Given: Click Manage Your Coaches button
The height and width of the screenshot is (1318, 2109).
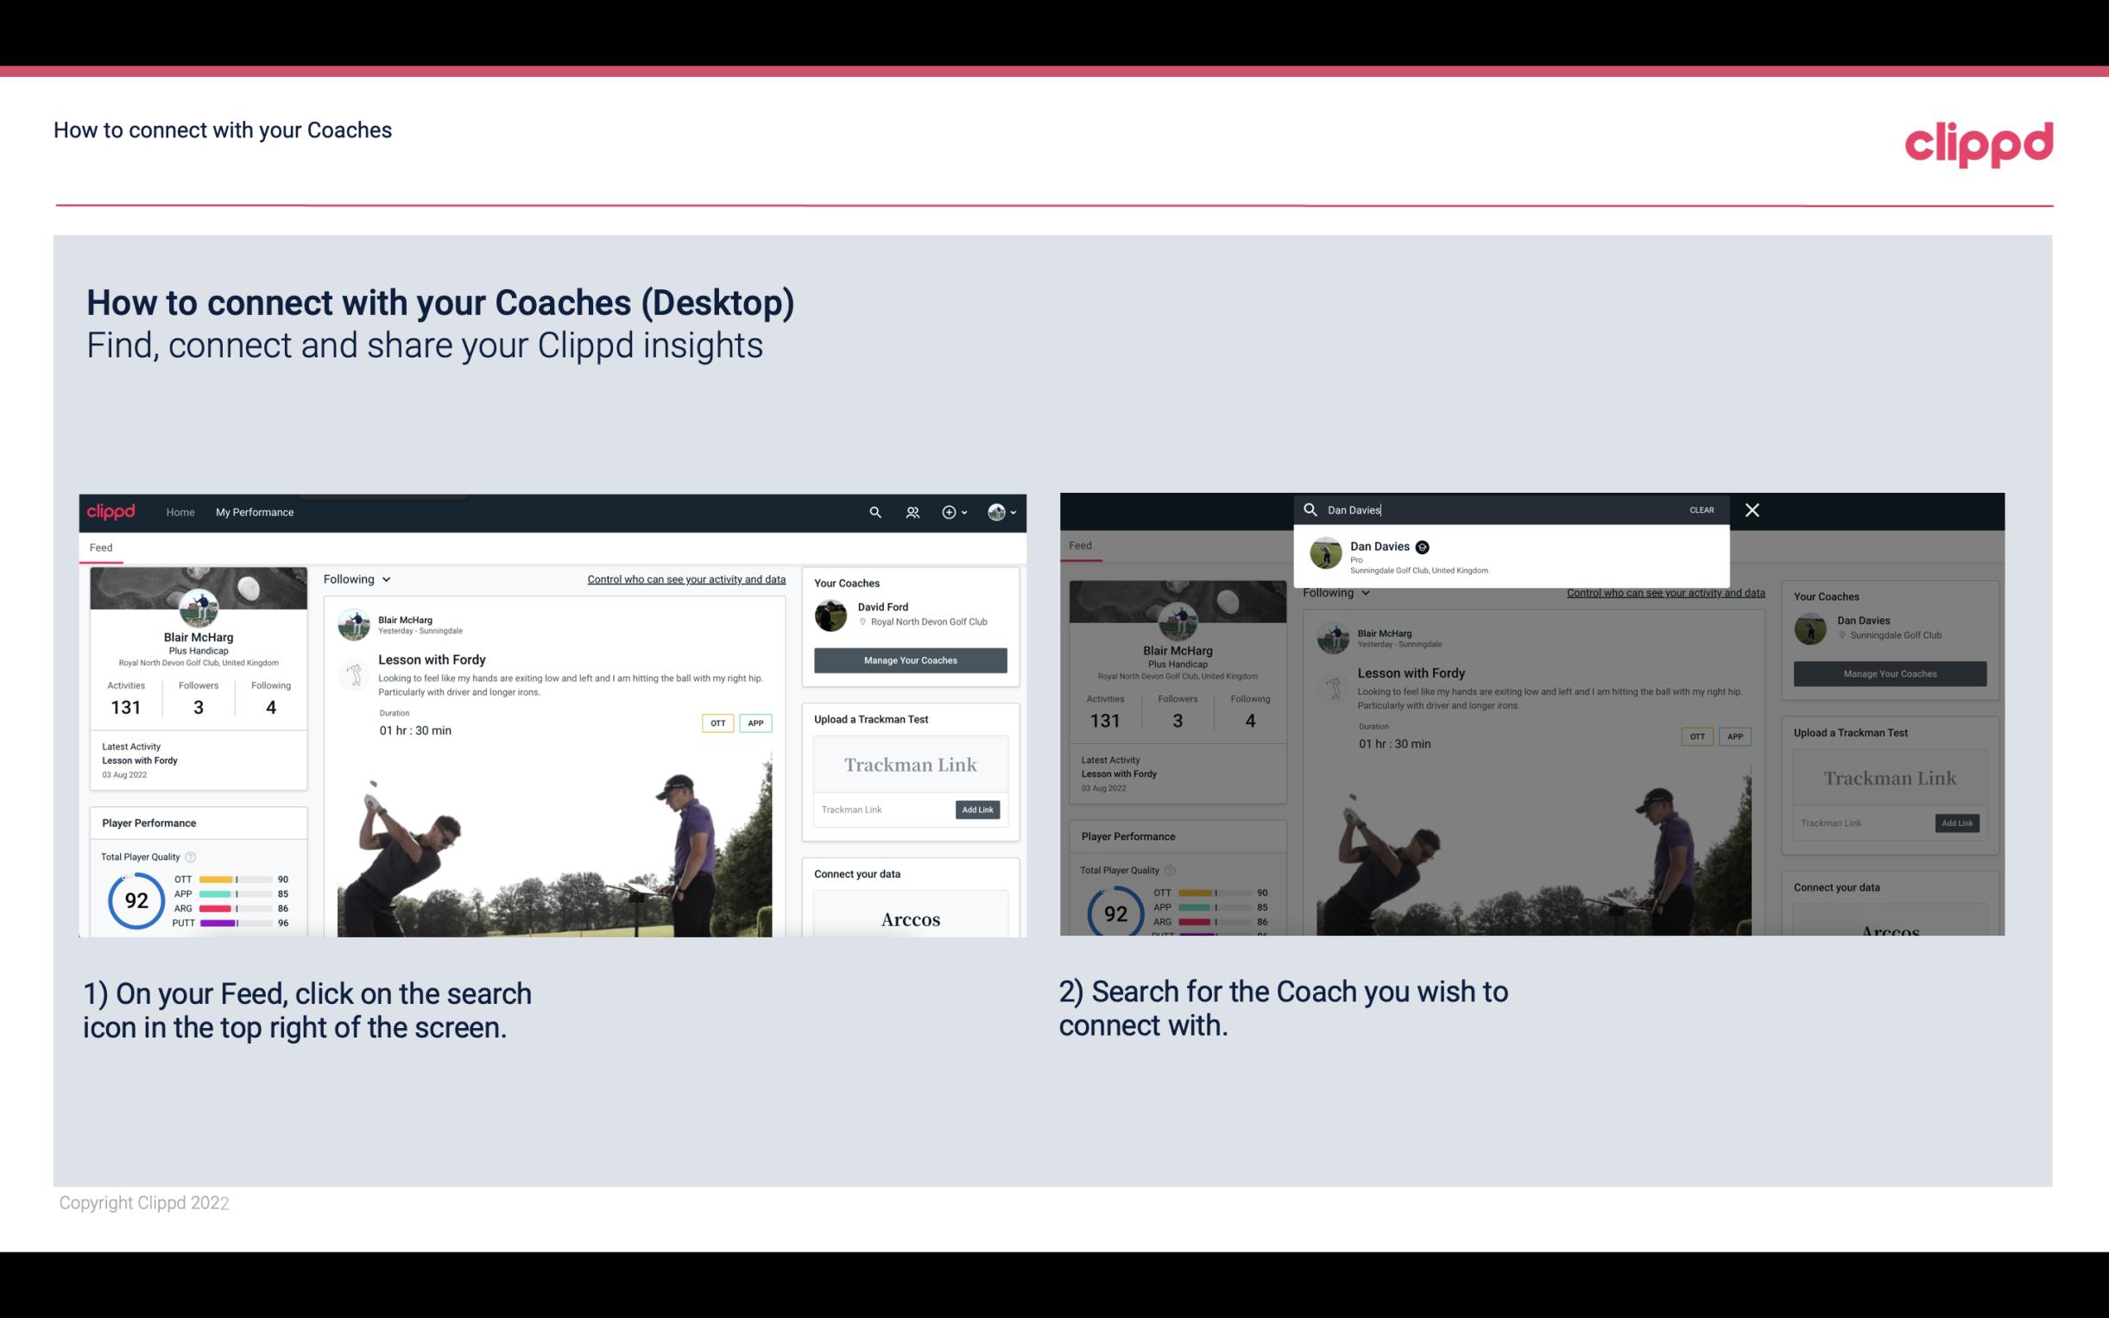Looking at the screenshot, I should click(x=910, y=659).
